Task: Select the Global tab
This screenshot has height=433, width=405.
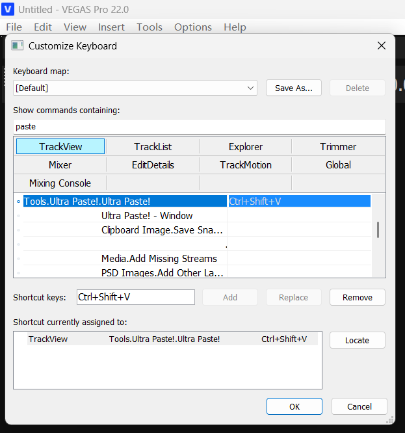Action: coord(338,165)
